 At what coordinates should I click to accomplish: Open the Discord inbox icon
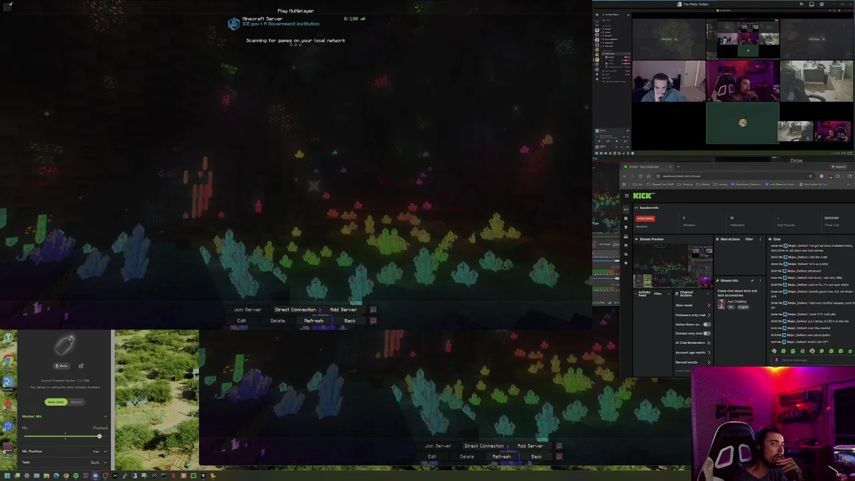[812, 4]
